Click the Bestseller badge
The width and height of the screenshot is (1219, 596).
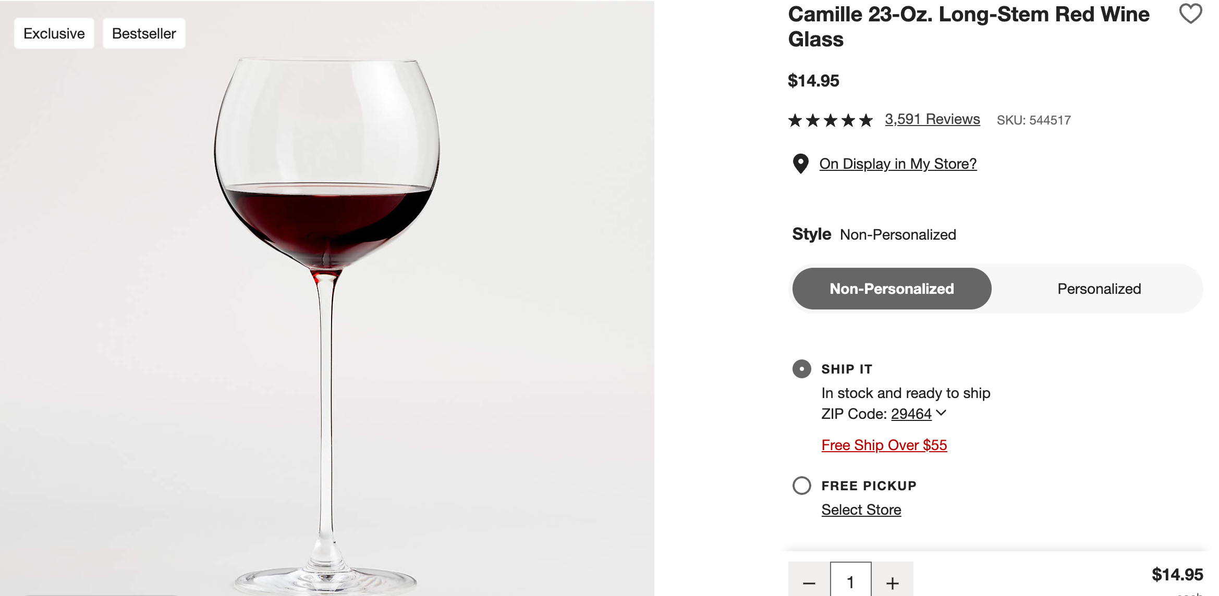[143, 33]
